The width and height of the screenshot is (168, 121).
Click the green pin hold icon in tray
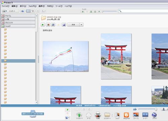click(x=68, y=110)
